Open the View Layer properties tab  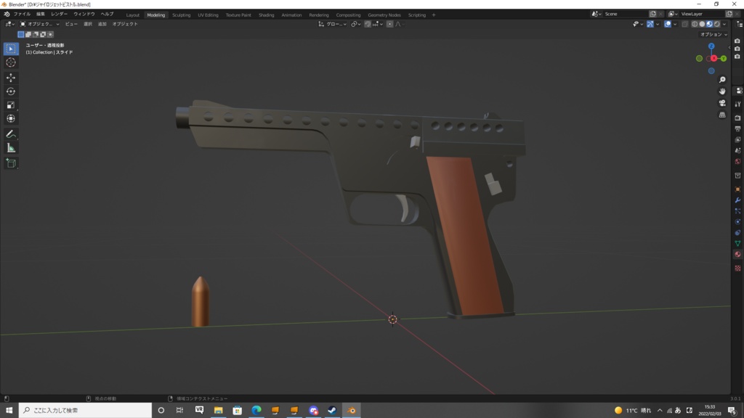738,140
